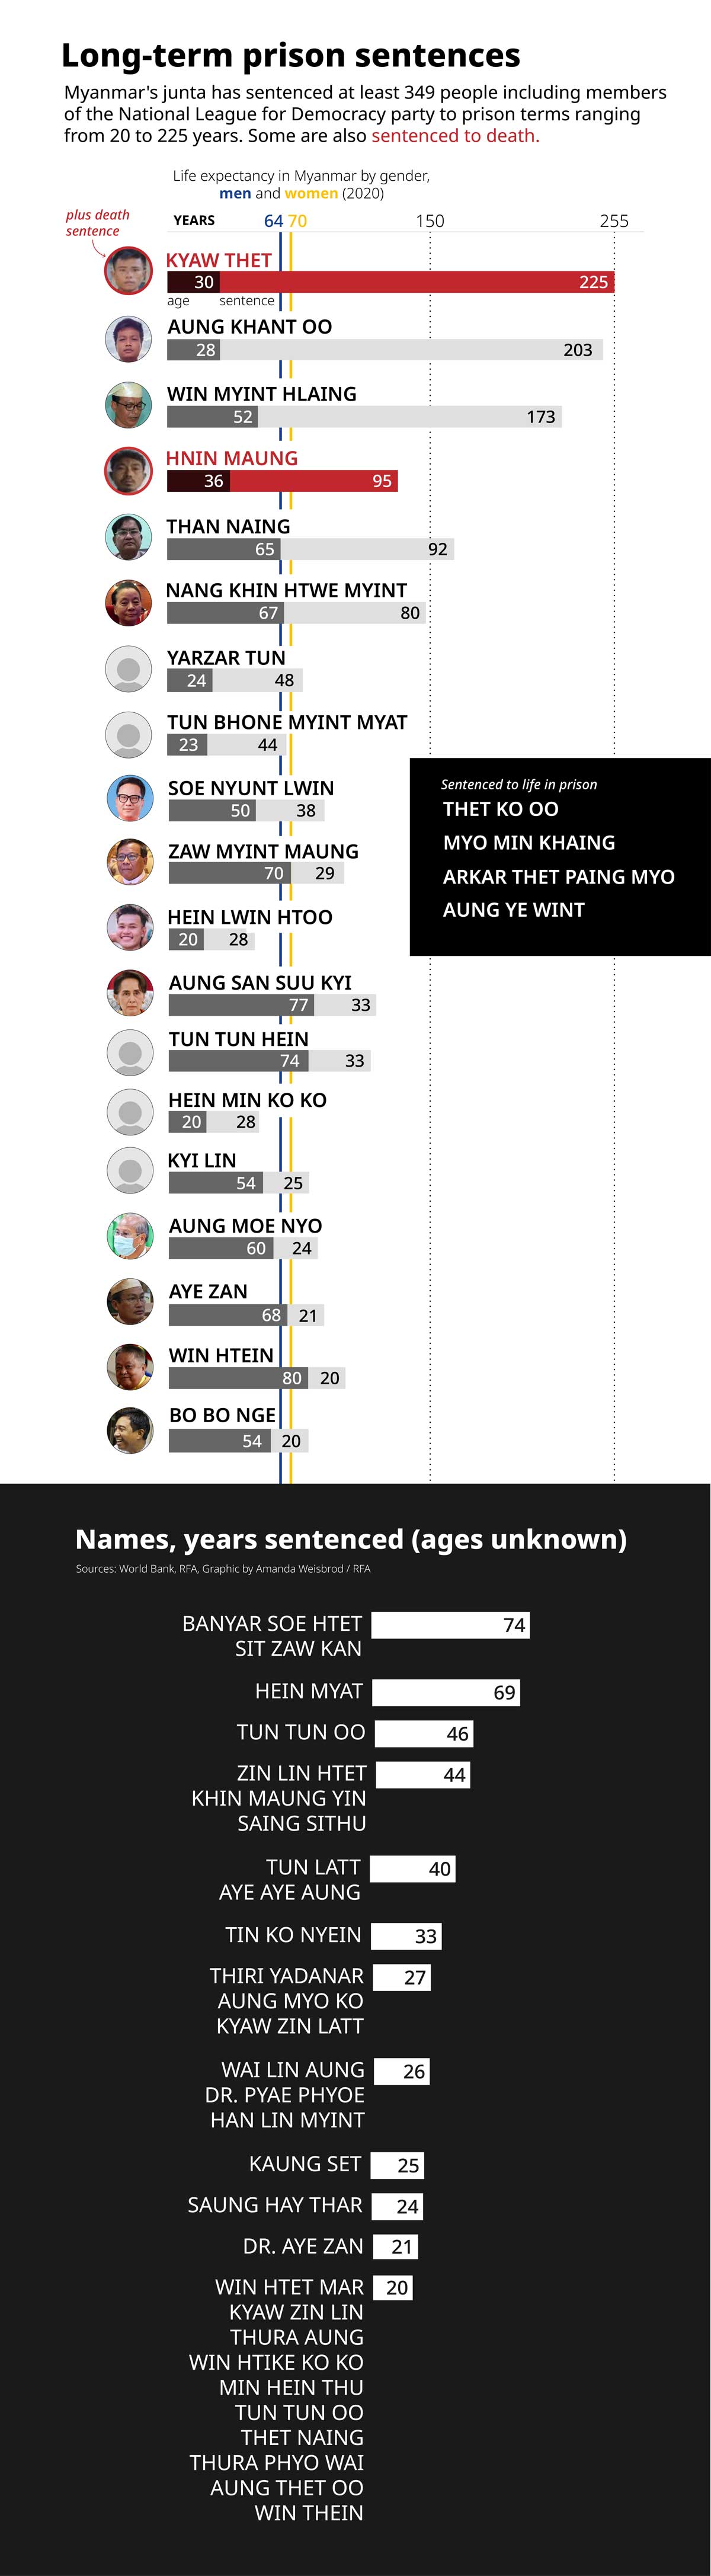Click the 74-year bar beside Banyar Soe Htet

pyautogui.click(x=450, y=1625)
